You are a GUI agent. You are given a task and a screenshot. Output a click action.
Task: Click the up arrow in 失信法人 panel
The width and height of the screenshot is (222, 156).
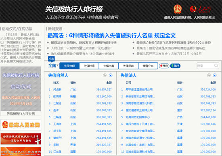click(x=209, y=75)
